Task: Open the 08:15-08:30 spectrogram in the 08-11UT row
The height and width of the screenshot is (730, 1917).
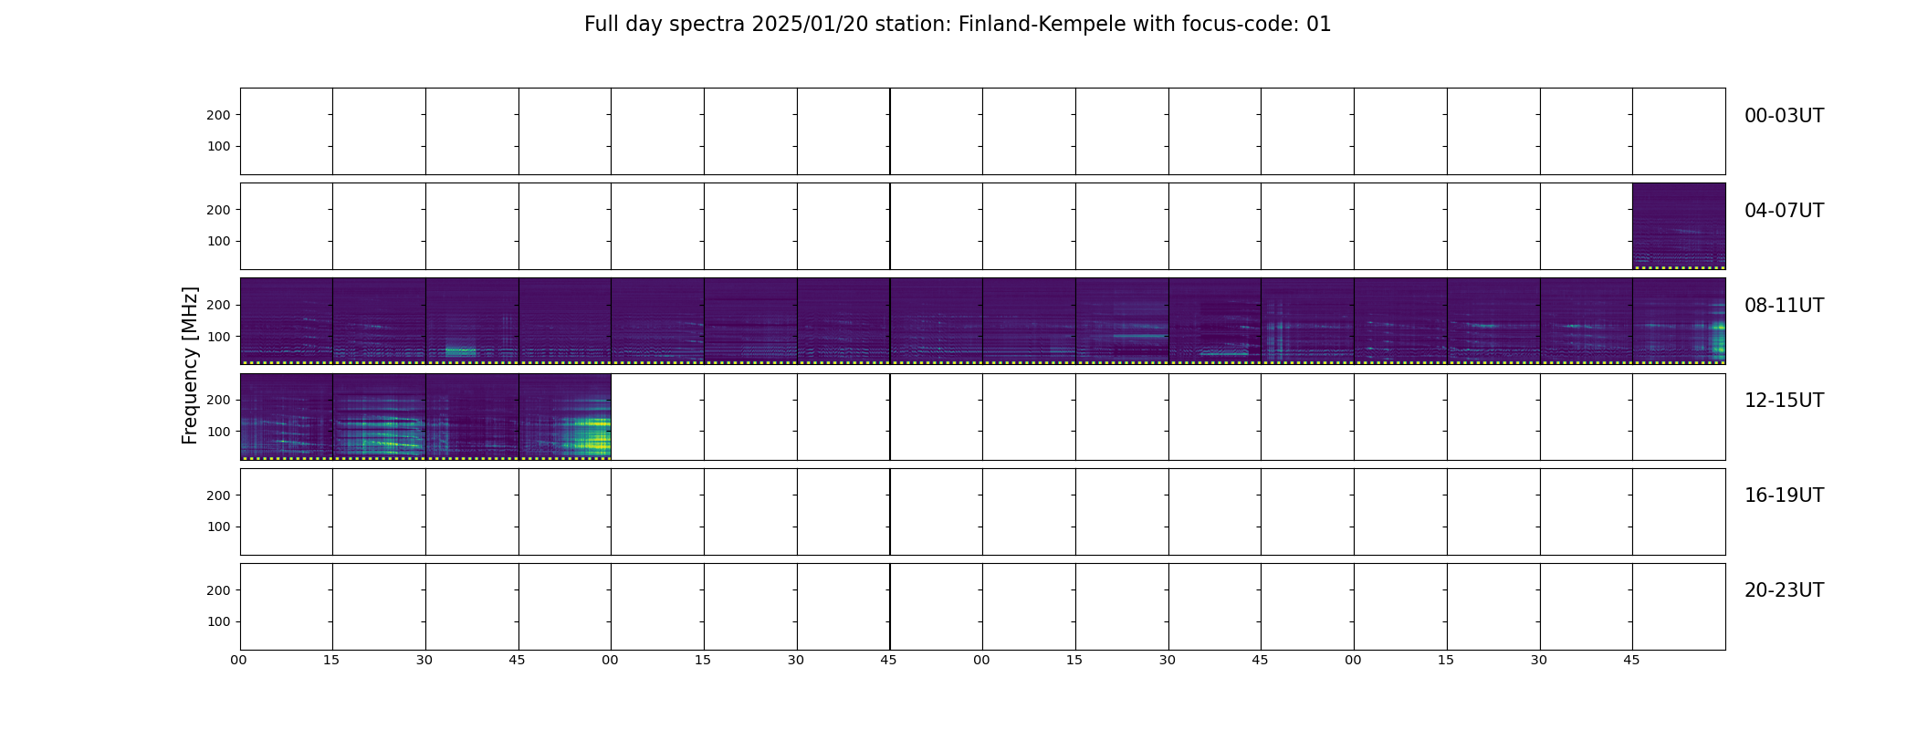Action: (379, 321)
